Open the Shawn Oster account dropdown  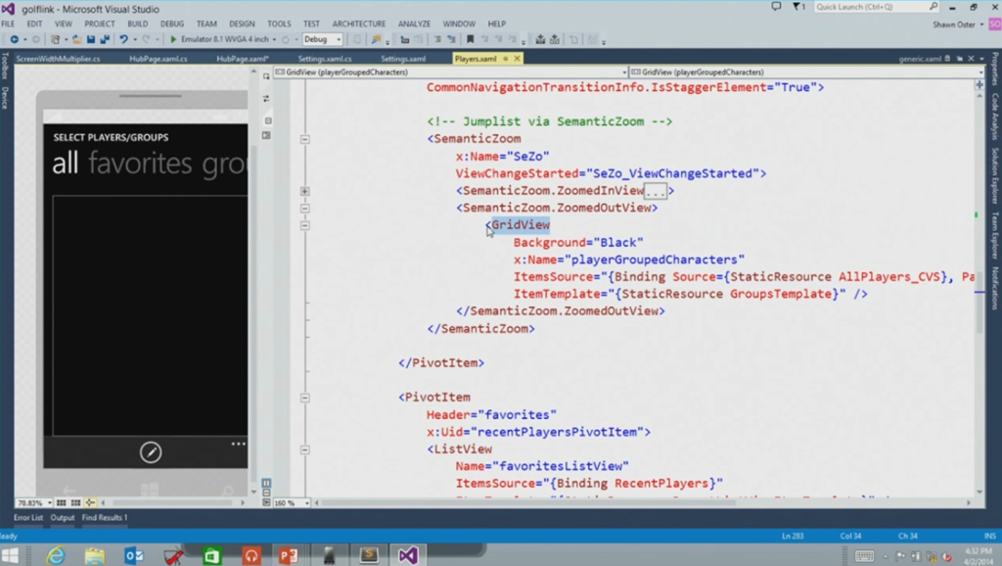[958, 24]
